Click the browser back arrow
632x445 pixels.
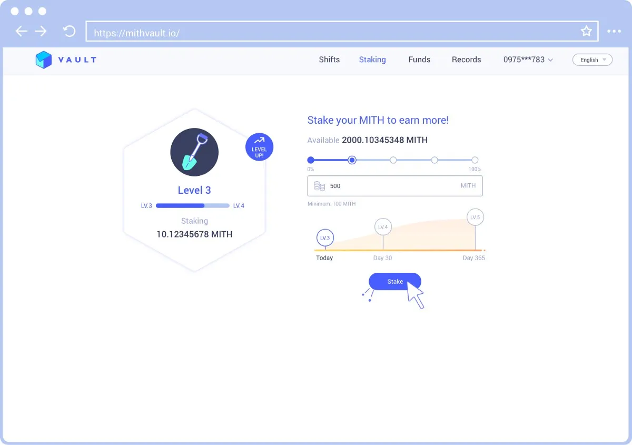21,32
